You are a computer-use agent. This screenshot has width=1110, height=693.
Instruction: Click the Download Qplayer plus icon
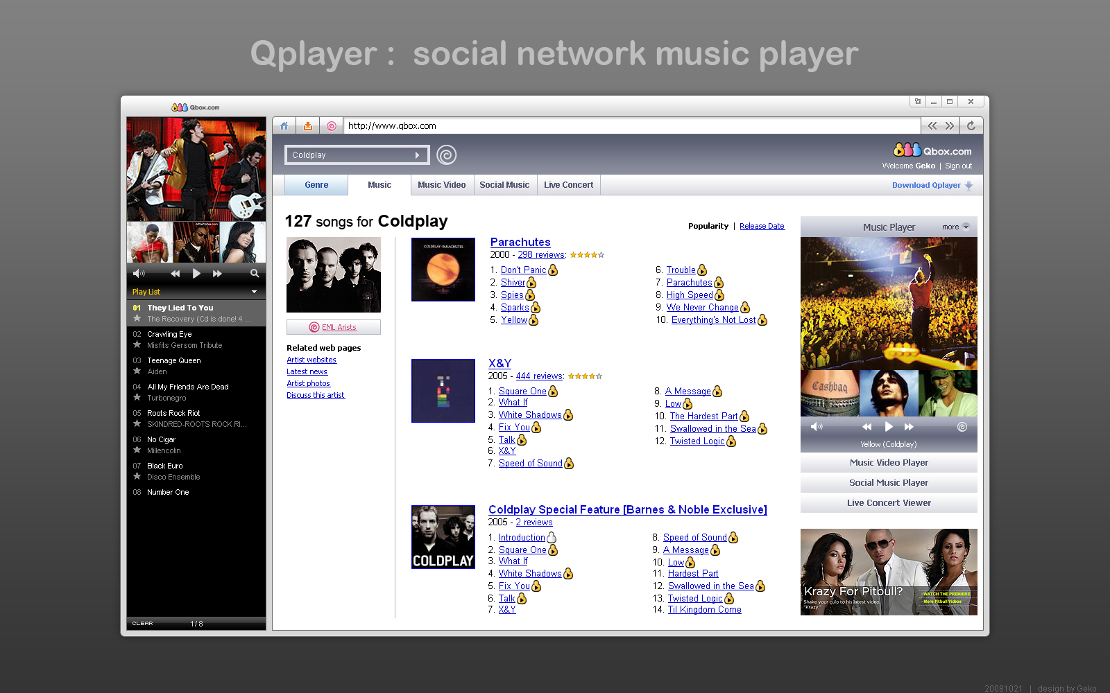(969, 185)
